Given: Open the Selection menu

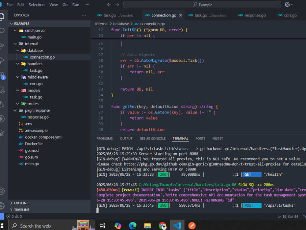Looking at the screenshot, I should click(x=36, y=5).
